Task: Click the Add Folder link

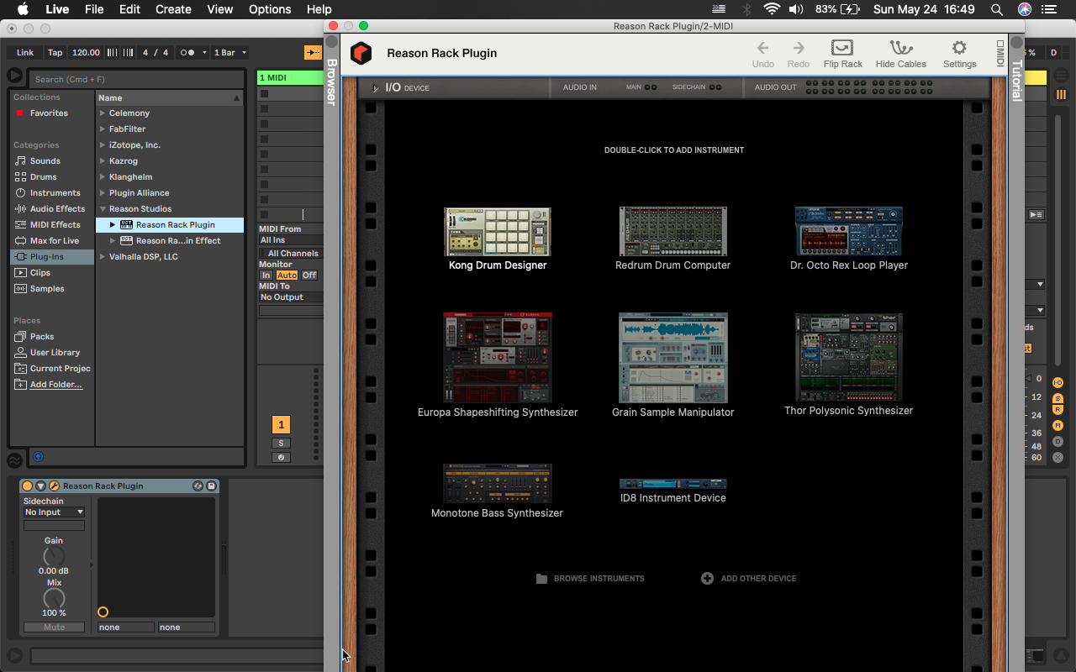Action: [x=56, y=385]
